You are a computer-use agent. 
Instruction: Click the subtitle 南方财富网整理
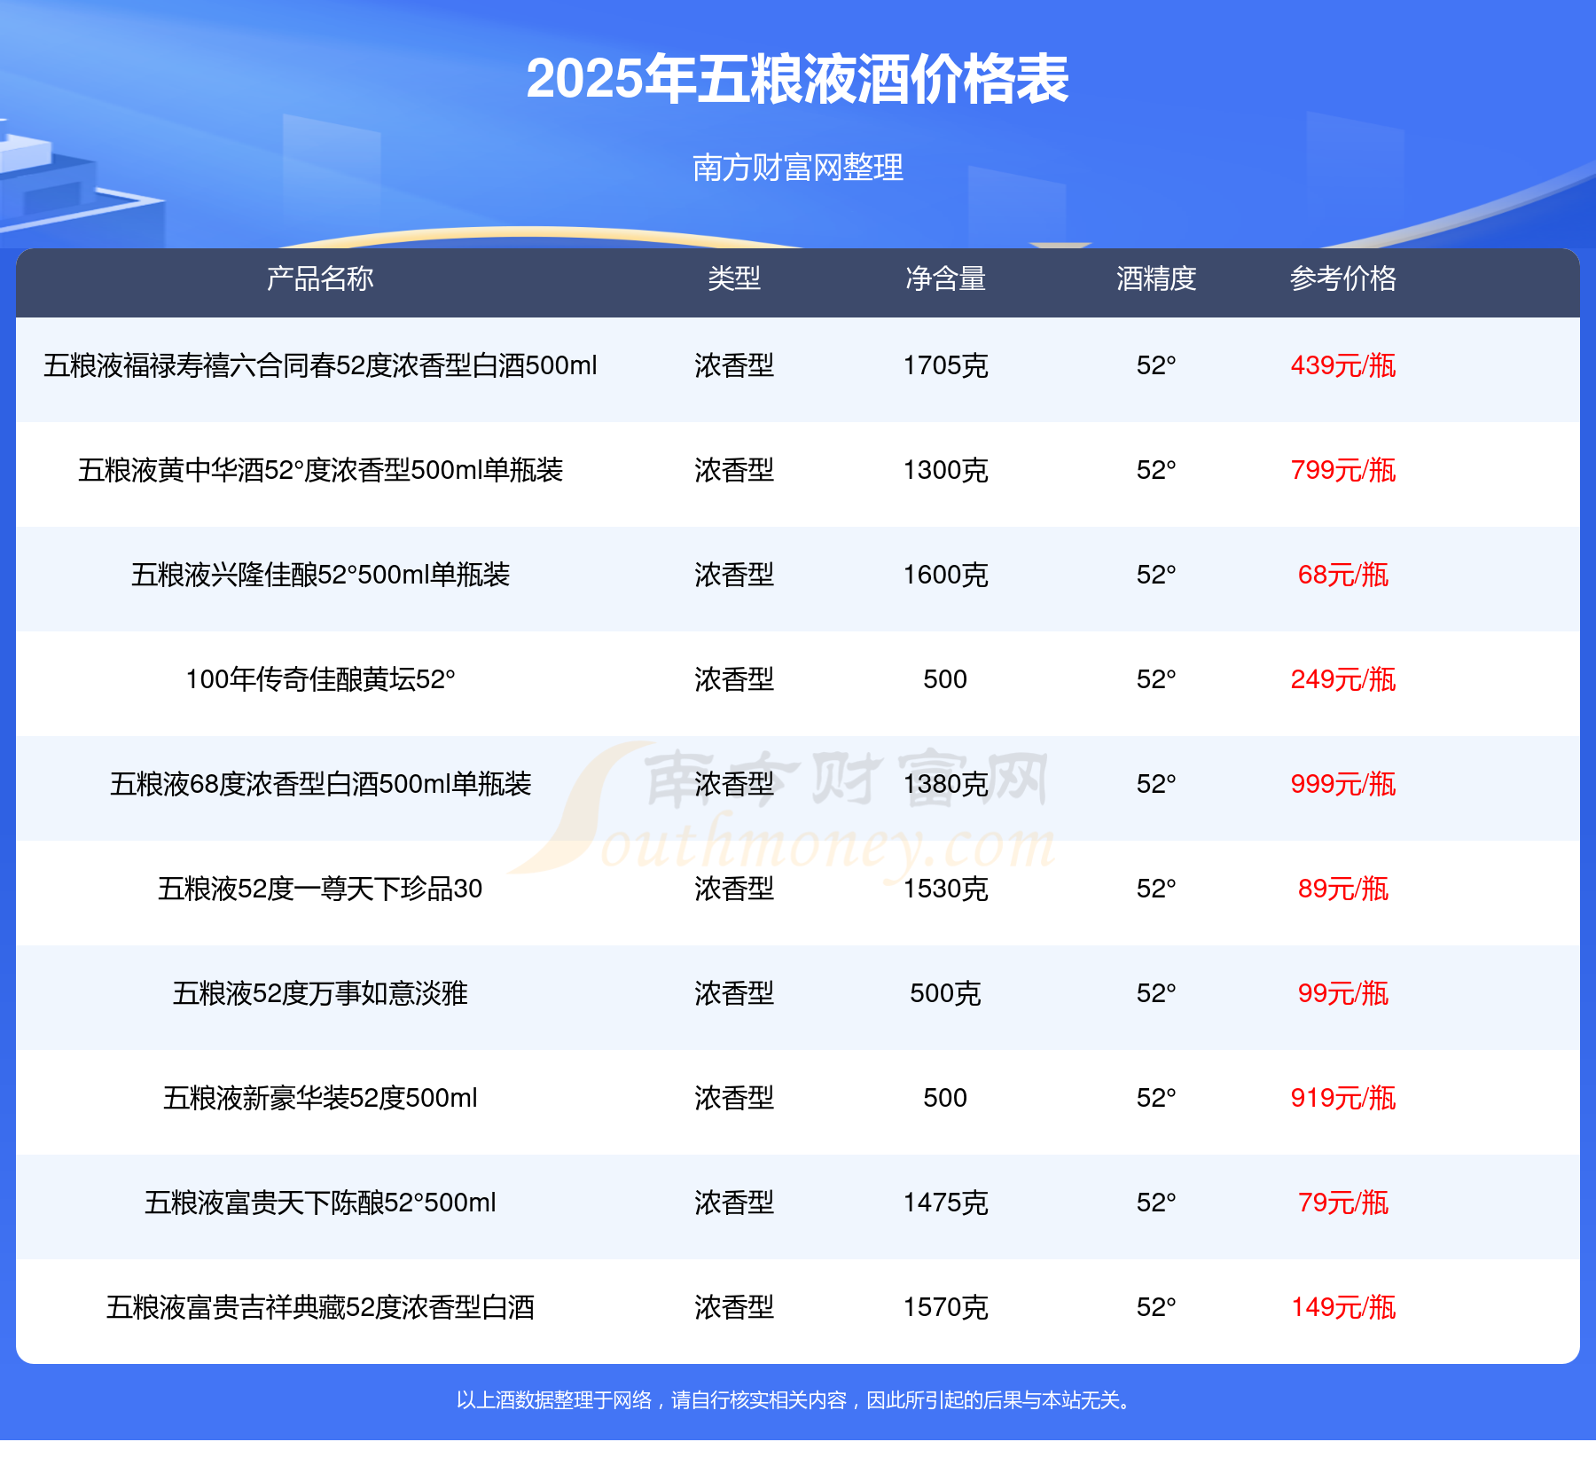tap(797, 168)
